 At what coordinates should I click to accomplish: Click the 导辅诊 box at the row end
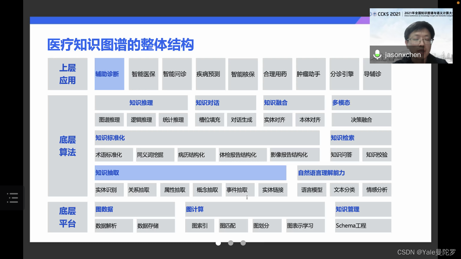[x=377, y=74]
